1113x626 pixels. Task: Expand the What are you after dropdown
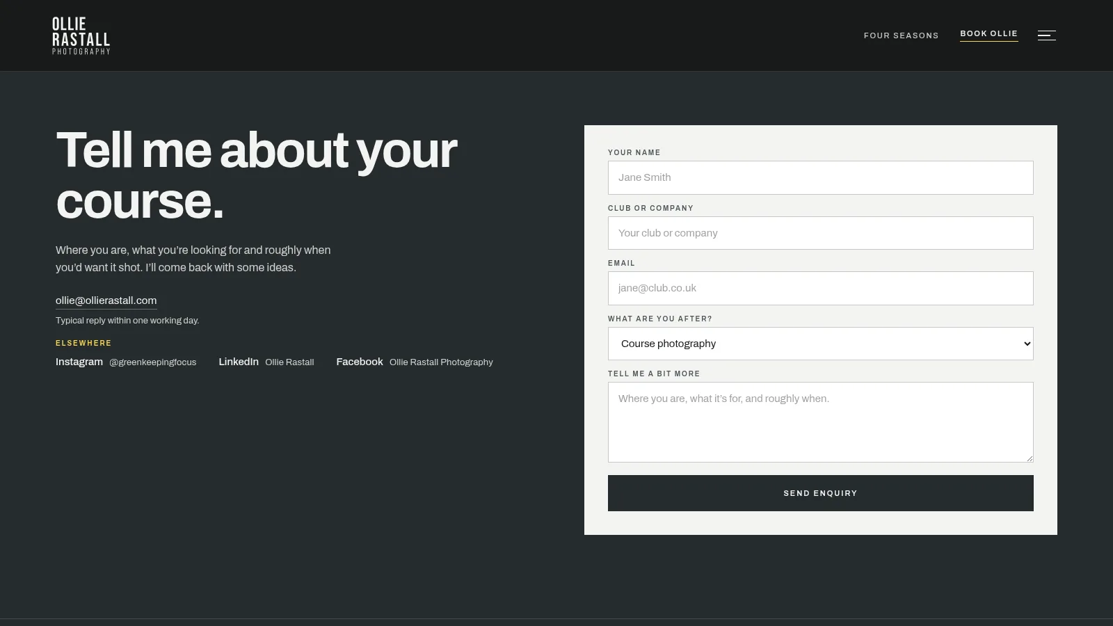pos(820,344)
